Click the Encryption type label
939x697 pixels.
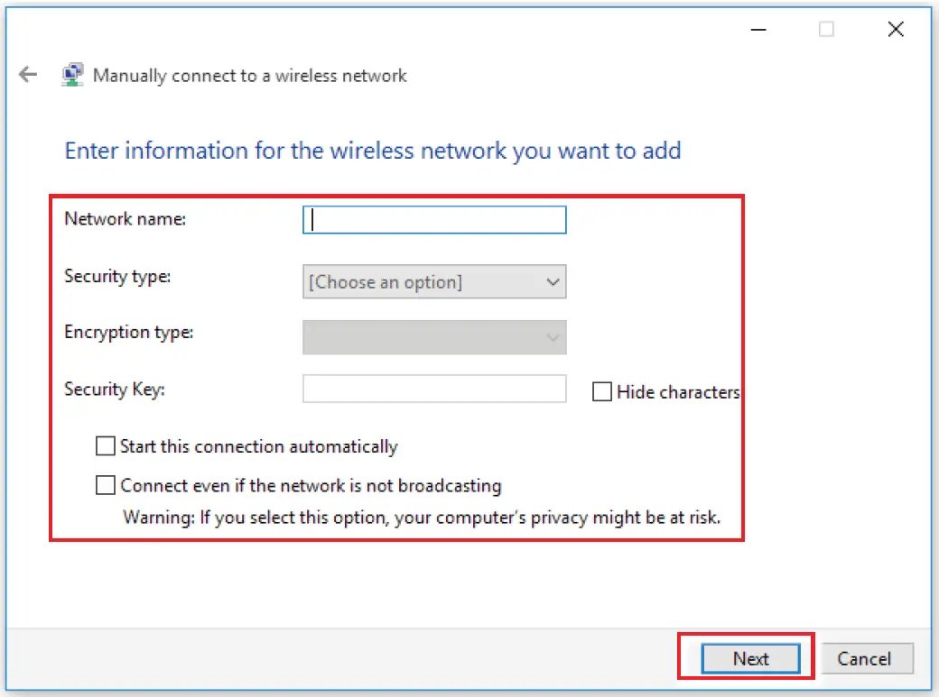tap(129, 332)
